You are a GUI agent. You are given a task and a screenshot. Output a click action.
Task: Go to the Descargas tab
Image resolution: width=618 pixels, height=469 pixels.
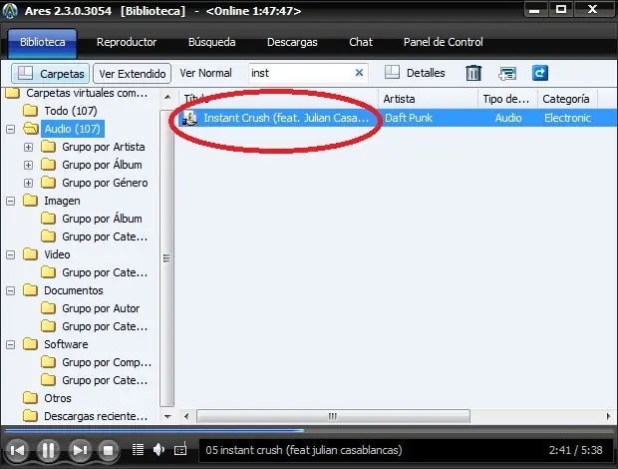pyautogui.click(x=292, y=42)
